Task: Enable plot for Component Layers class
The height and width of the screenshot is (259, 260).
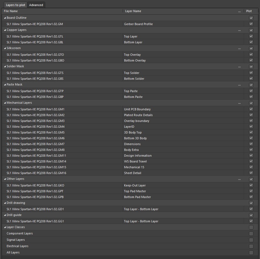Action: click(x=251, y=234)
